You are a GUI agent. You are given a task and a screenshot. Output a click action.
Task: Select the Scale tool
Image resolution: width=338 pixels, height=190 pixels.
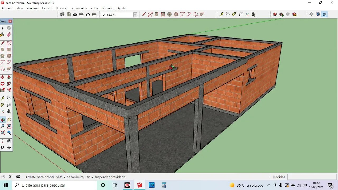pos(3,90)
